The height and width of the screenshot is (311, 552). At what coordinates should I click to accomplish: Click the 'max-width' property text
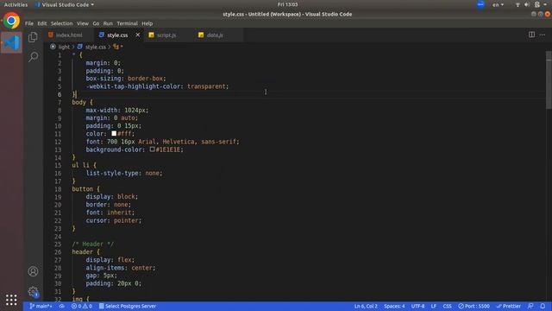click(101, 110)
